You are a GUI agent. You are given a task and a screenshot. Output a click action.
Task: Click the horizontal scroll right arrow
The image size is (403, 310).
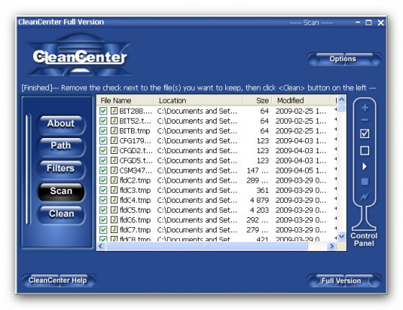tap(332, 246)
